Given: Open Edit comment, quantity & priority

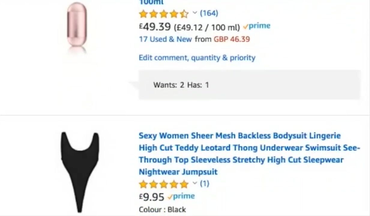Looking at the screenshot, I should click(197, 58).
